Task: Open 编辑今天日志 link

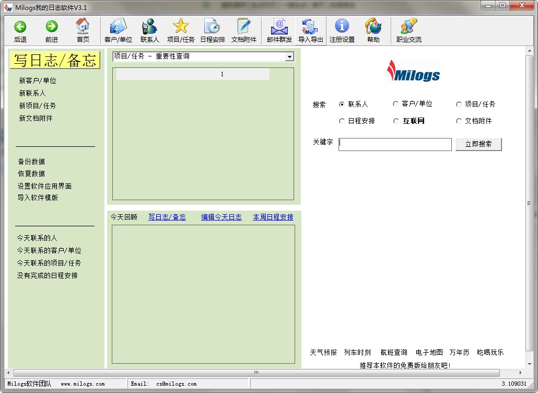Action: [221, 217]
